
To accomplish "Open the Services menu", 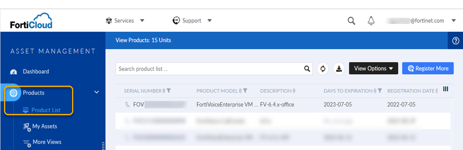I will [124, 20].
